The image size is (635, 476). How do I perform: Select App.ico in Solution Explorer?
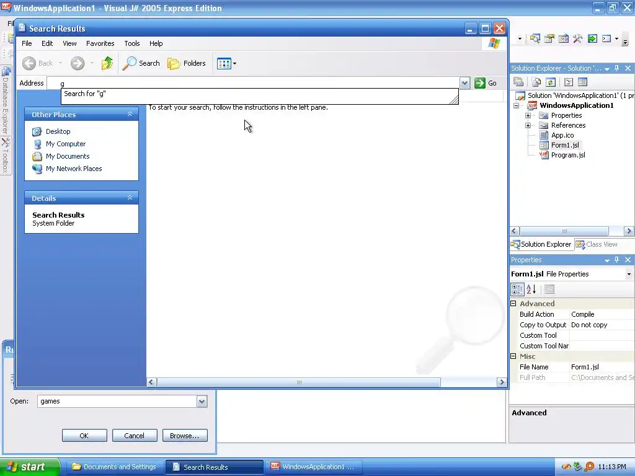(562, 135)
